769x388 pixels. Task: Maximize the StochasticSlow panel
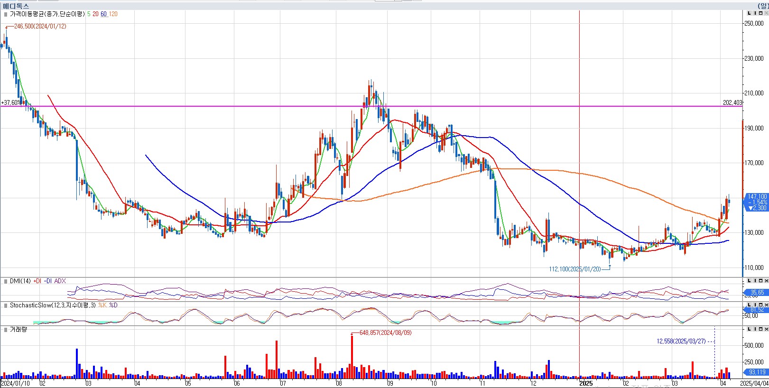pos(760,305)
